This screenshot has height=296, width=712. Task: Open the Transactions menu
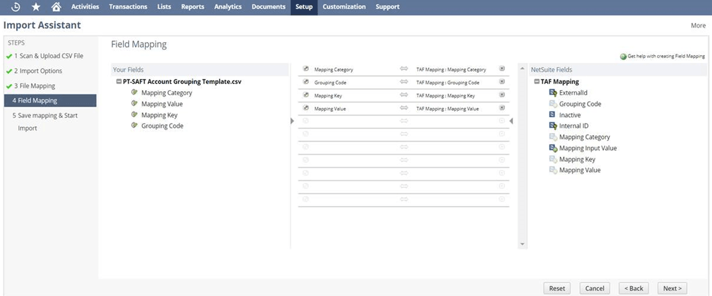(128, 7)
